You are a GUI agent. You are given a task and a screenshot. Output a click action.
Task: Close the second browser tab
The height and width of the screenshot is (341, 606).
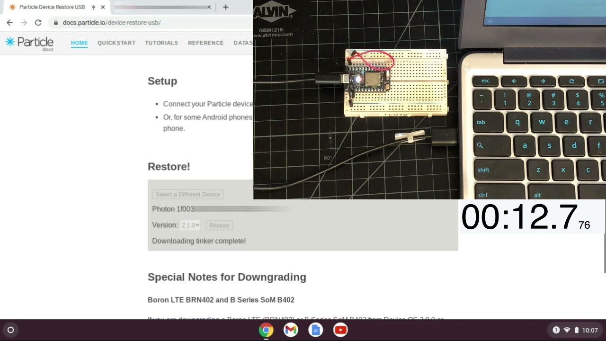tap(209, 7)
